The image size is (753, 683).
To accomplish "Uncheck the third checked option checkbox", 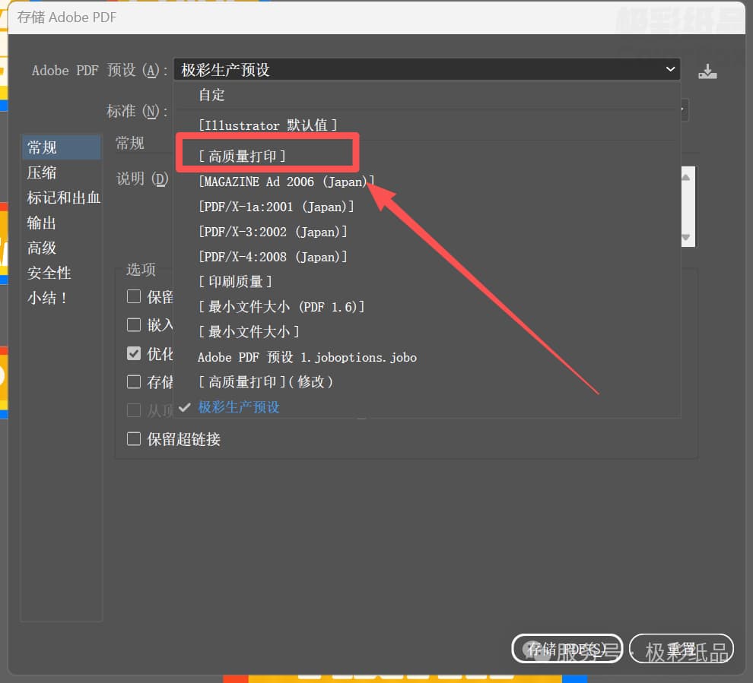I will 134,353.
